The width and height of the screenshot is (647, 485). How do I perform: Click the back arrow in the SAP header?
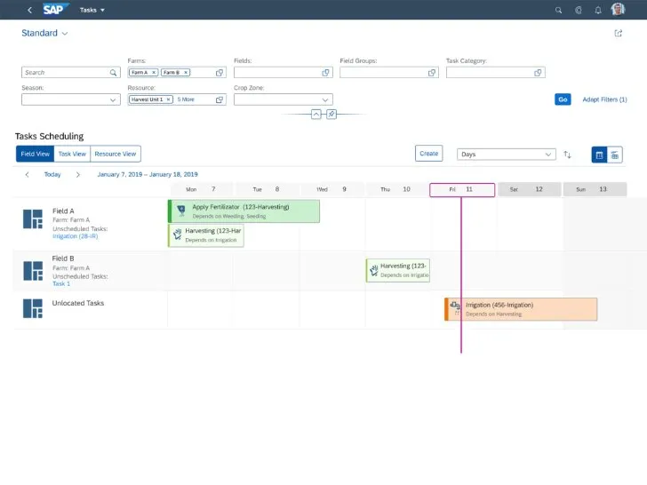click(29, 10)
